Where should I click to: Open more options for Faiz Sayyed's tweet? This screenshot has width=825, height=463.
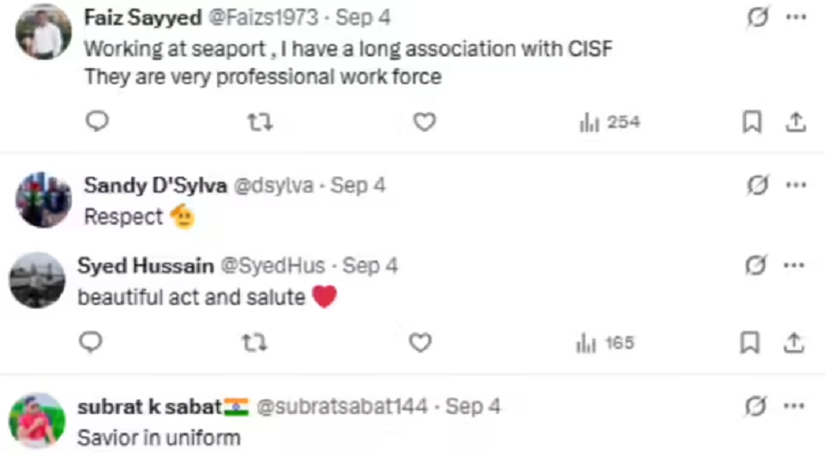[795, 18]
